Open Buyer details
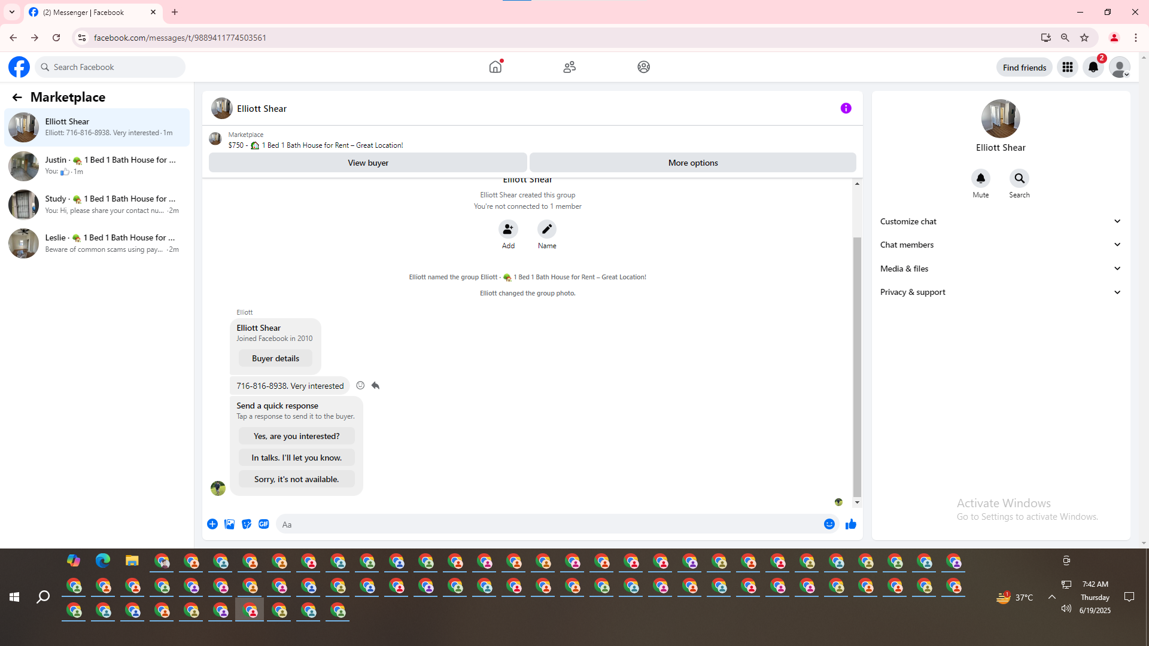 tap(275, 358)
